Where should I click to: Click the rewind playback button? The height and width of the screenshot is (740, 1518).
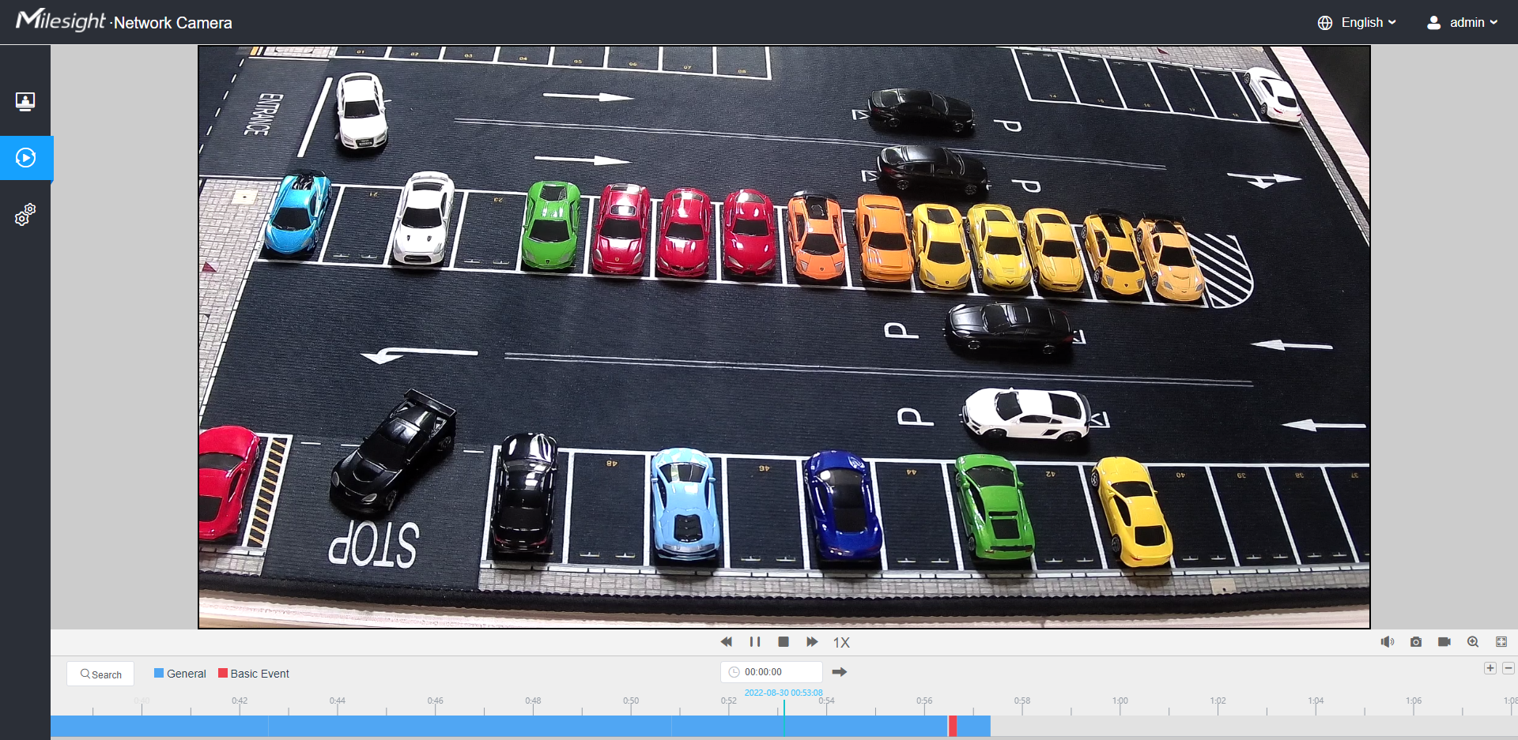(726, 642)
